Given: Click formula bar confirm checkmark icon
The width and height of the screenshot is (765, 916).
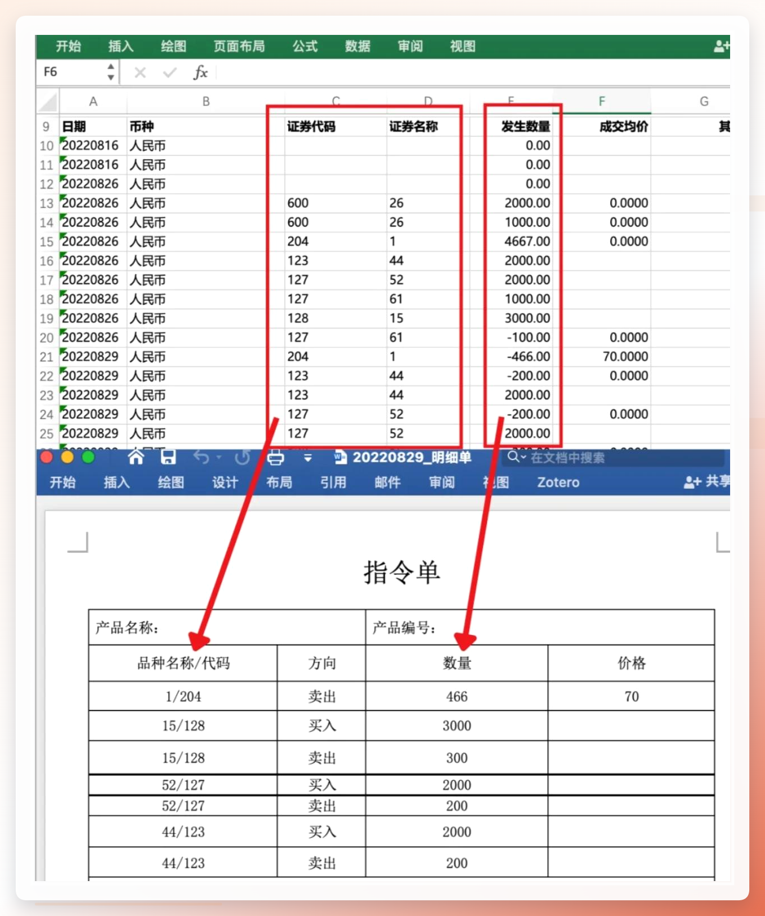Looking at the screenshot, I should pyautogui.click(x=169, y=73).
